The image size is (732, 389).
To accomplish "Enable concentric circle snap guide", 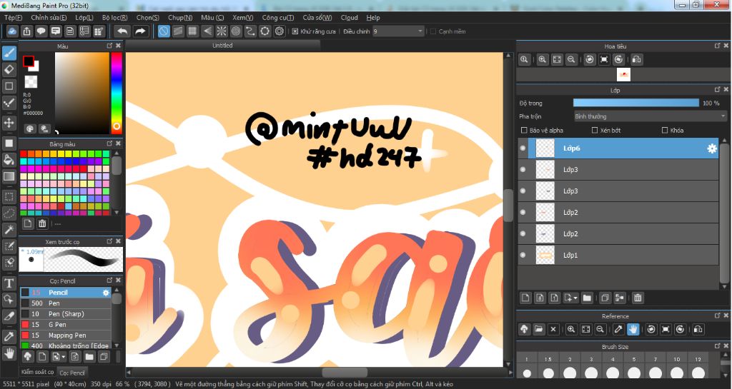I will [236, 31].
